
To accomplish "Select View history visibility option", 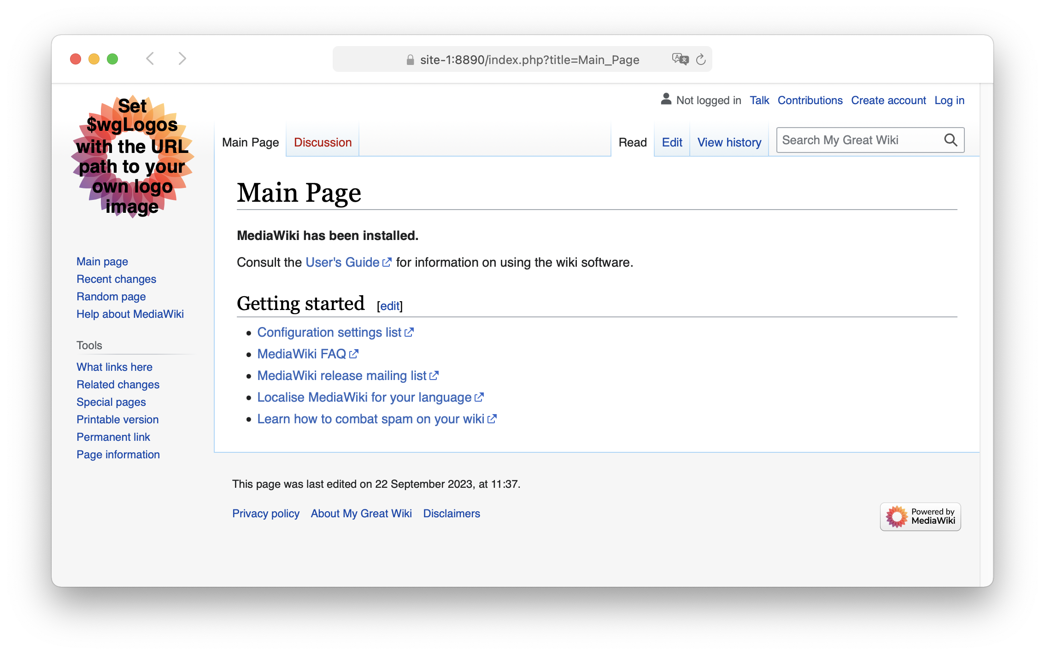I will pos(728,141).
